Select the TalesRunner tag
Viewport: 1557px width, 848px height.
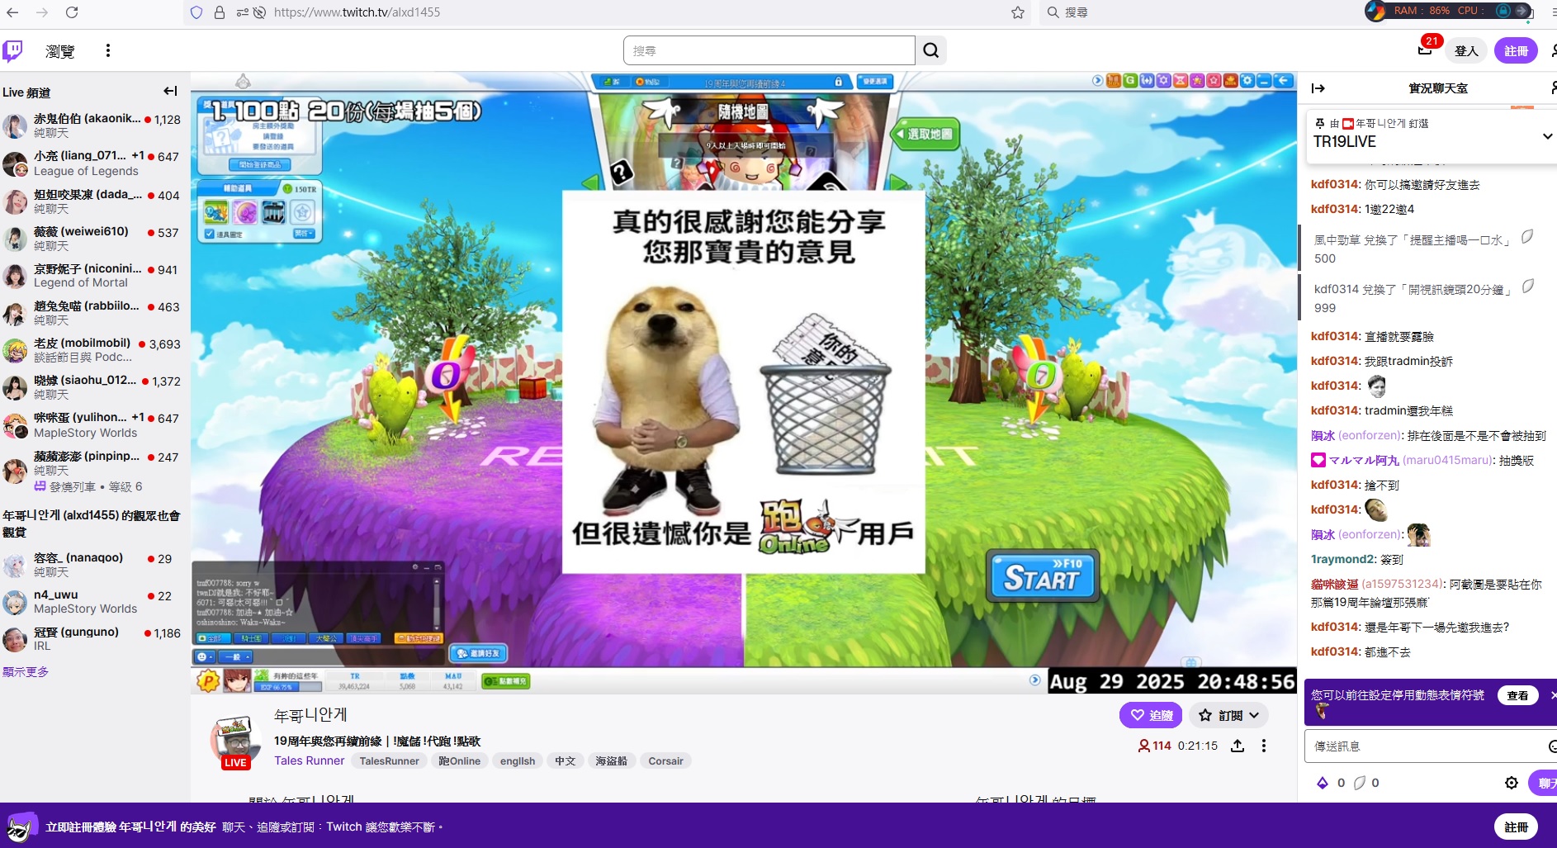[x=389, y=761]
